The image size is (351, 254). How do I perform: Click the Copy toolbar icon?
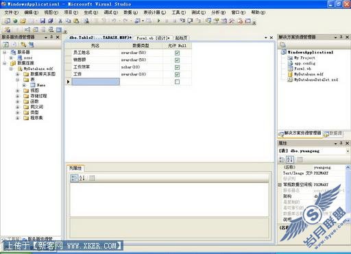69,21
